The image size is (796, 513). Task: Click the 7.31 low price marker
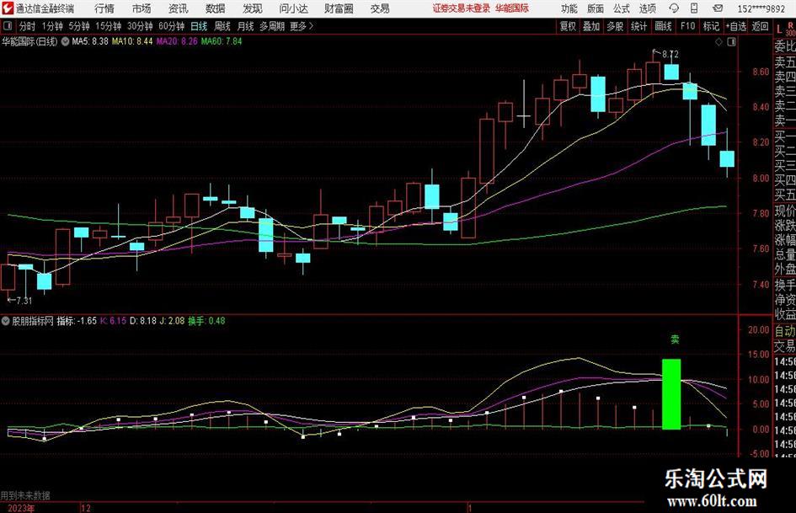(x=24, y=301)
